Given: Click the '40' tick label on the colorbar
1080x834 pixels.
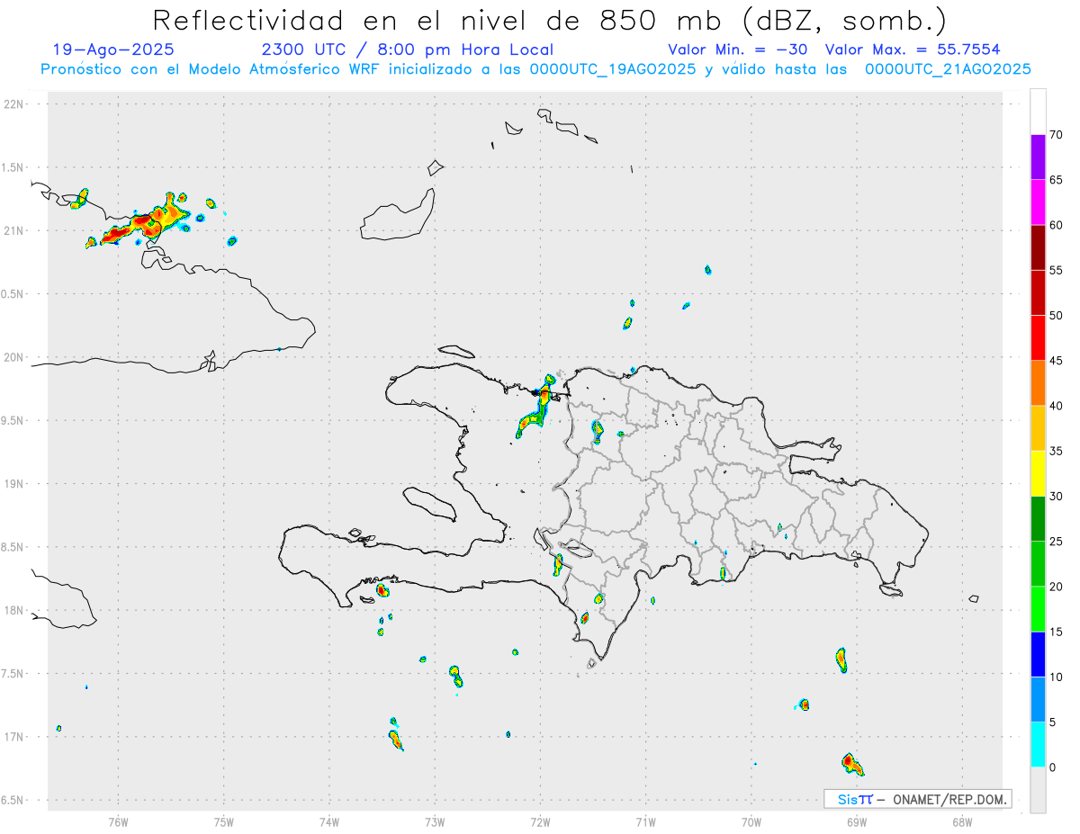Looking at the screenshot, I should [x=1057, y=406].
